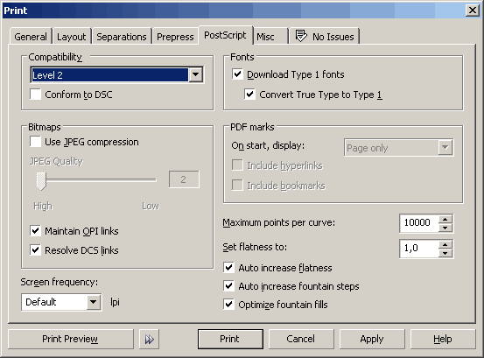
Task: Open the No Issues preflight tab
Action: point(325,37)
